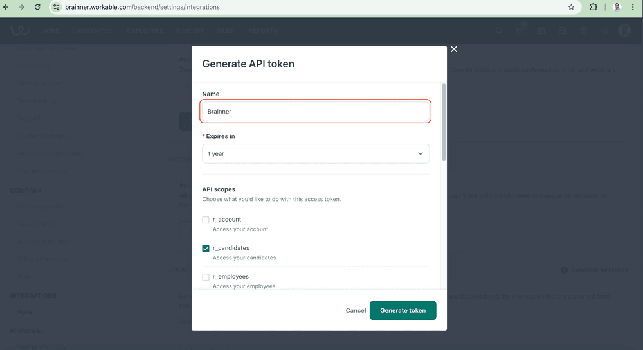Open Feature summary in the sidebar

click(42, 171)
